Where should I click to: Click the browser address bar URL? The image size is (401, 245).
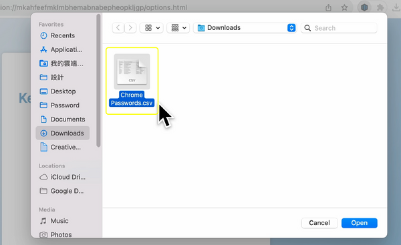[94, 7]
